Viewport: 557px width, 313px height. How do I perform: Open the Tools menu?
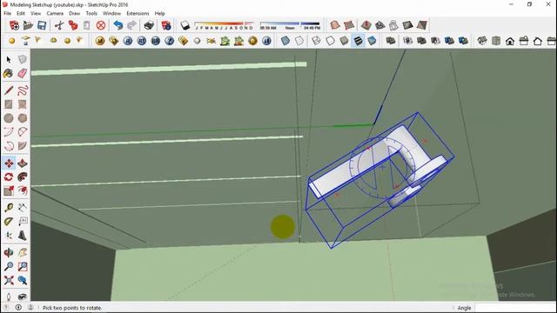pos(91,13)
